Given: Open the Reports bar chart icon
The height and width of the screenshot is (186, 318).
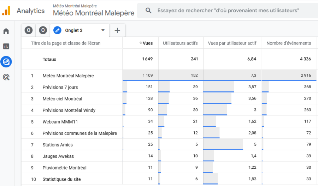Looking at the screenshot, I should pos(6,46).
